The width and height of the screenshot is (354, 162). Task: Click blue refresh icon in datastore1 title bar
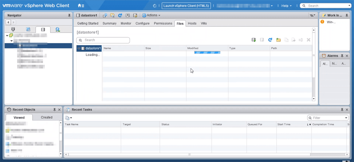120,15
